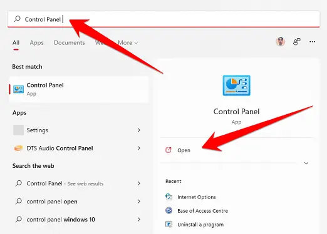The height and width of the screenshot is (234, 327).
Task: Click the user profile avatar
Action: 280,42
